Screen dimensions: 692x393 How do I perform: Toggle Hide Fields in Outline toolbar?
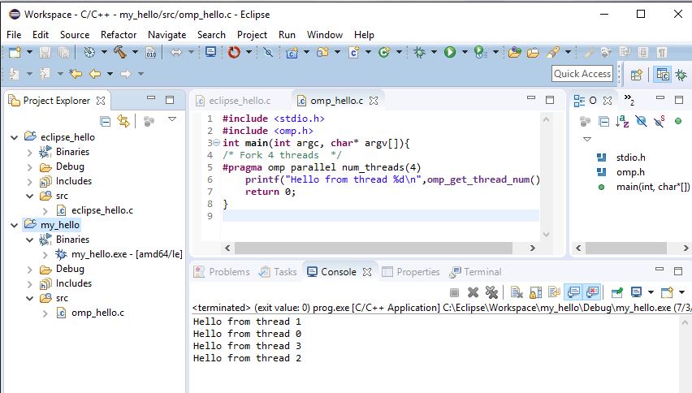(641, 121)
